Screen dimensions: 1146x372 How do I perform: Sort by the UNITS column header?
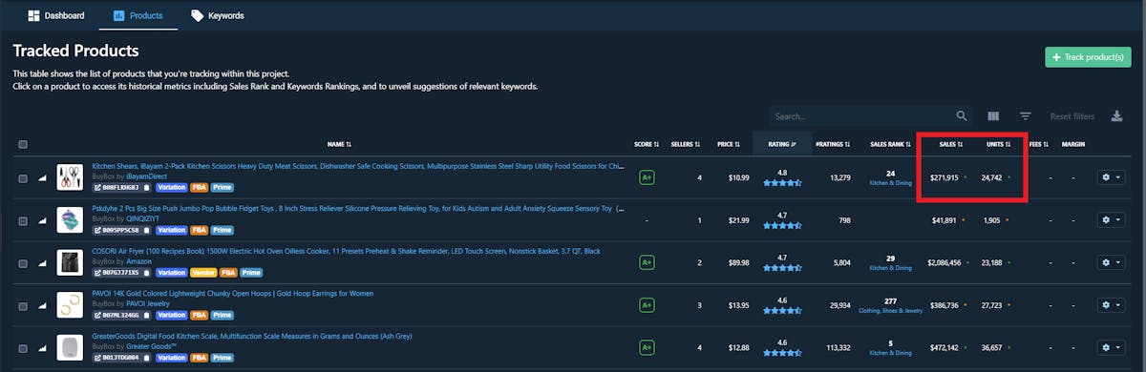998,145
